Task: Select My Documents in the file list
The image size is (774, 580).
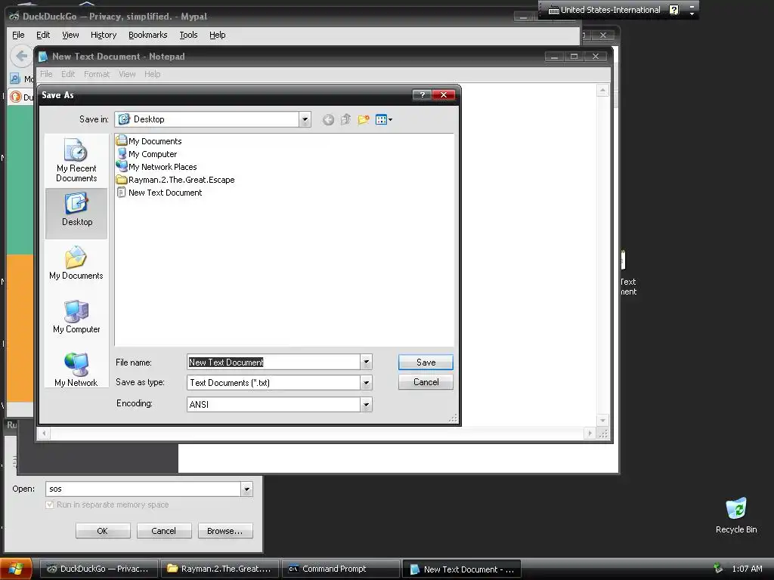Action: tap(149, 141)
